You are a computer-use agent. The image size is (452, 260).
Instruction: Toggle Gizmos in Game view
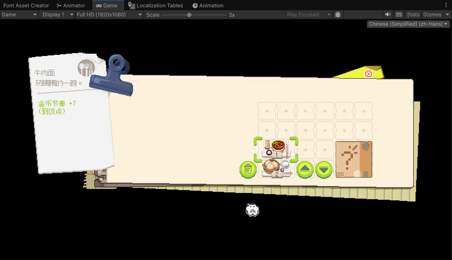pos(432,15)
